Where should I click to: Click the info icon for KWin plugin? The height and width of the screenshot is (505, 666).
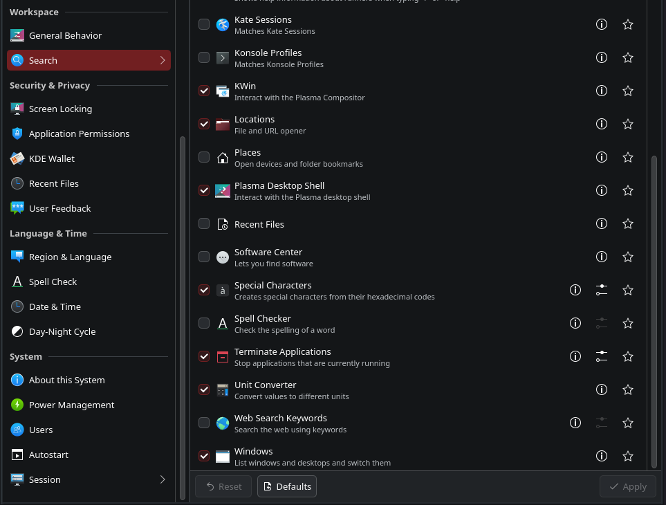tap(602, 91)
